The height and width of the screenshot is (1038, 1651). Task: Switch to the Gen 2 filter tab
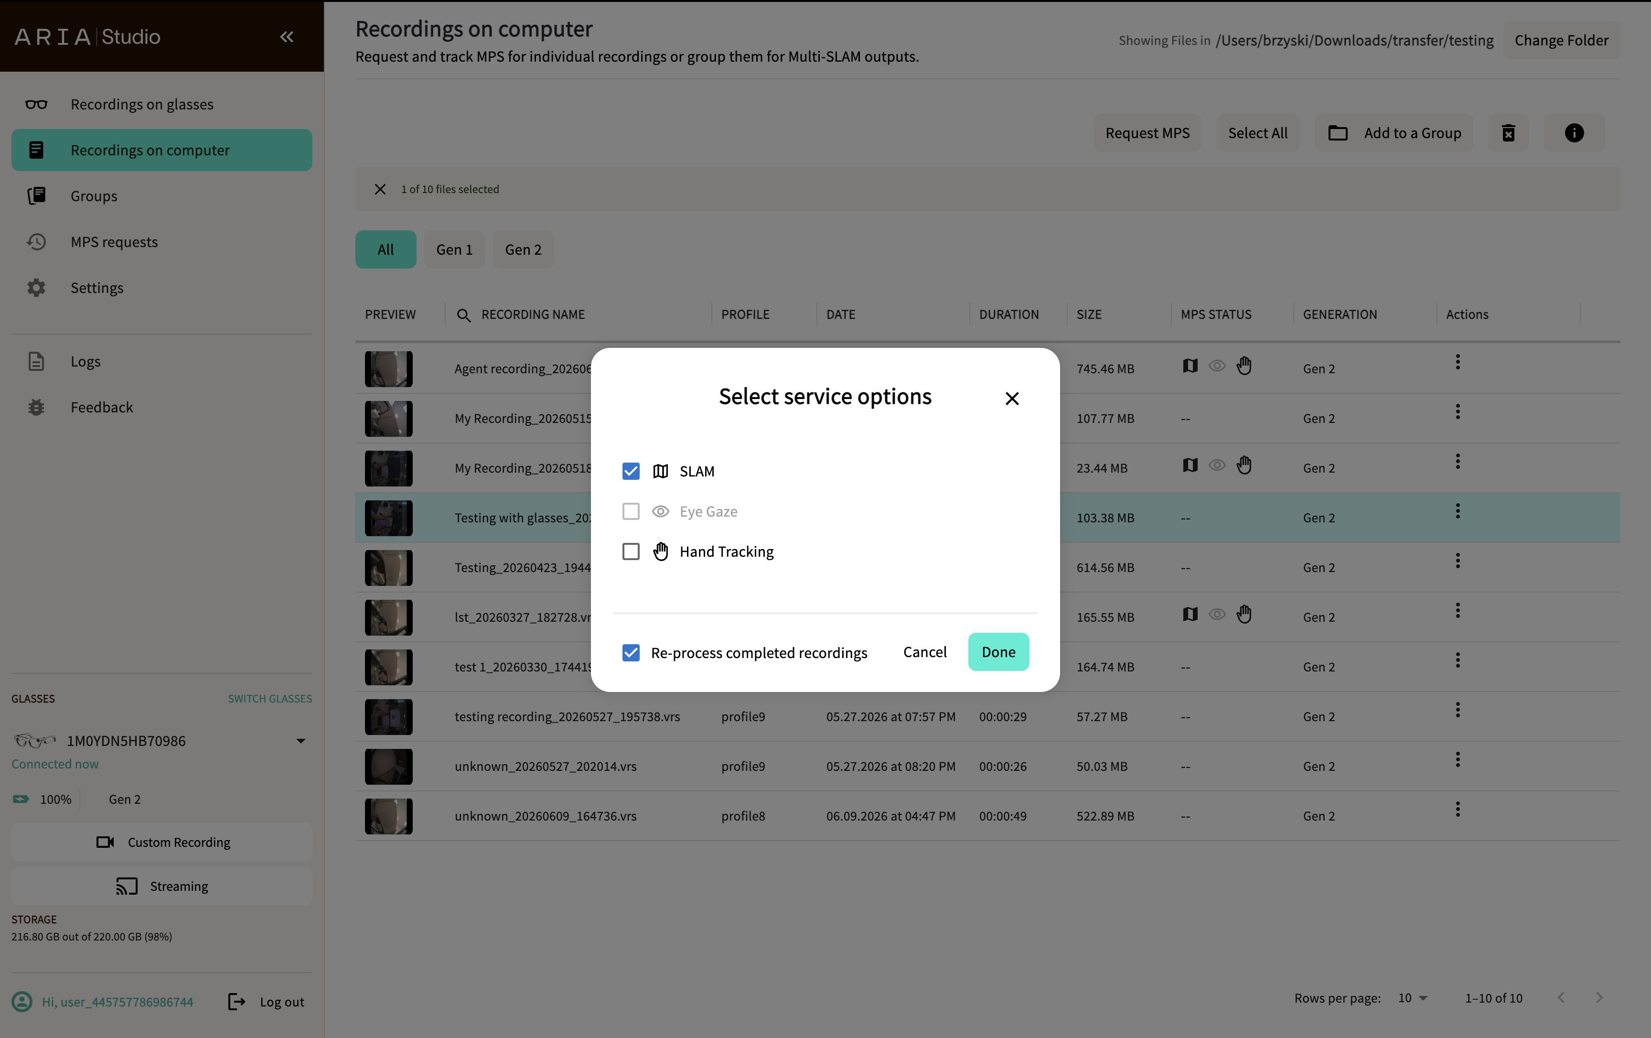pos(523,250)
